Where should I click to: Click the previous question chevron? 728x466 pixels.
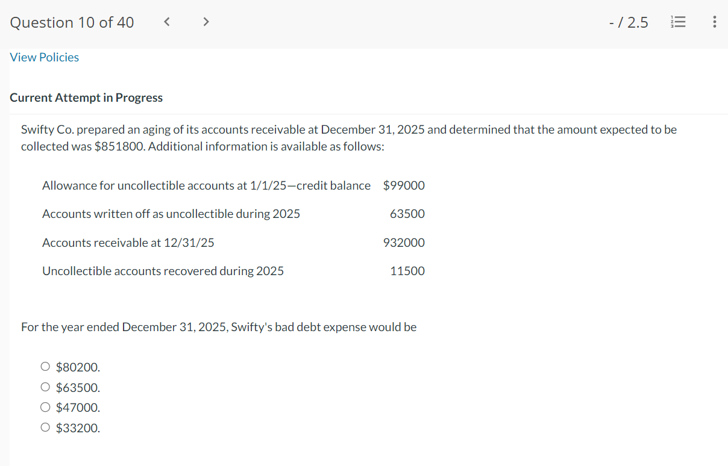[166, 21]
